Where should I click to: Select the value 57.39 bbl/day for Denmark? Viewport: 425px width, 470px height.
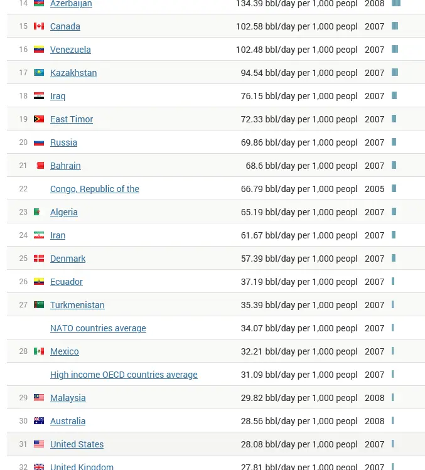click(299, 259)
